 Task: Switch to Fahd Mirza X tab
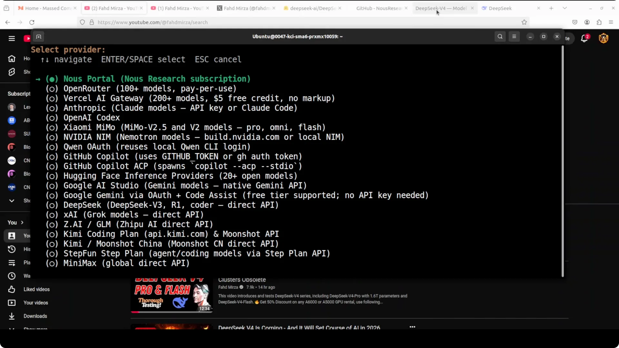246,8
